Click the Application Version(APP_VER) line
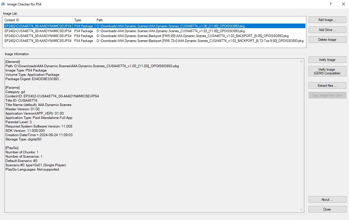The image size is (349, 220). 34,113
